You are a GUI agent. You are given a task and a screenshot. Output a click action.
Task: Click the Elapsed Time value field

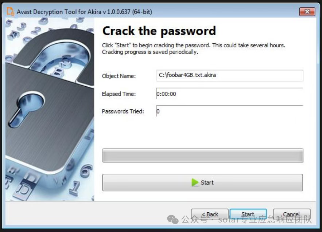click(230, 94)
